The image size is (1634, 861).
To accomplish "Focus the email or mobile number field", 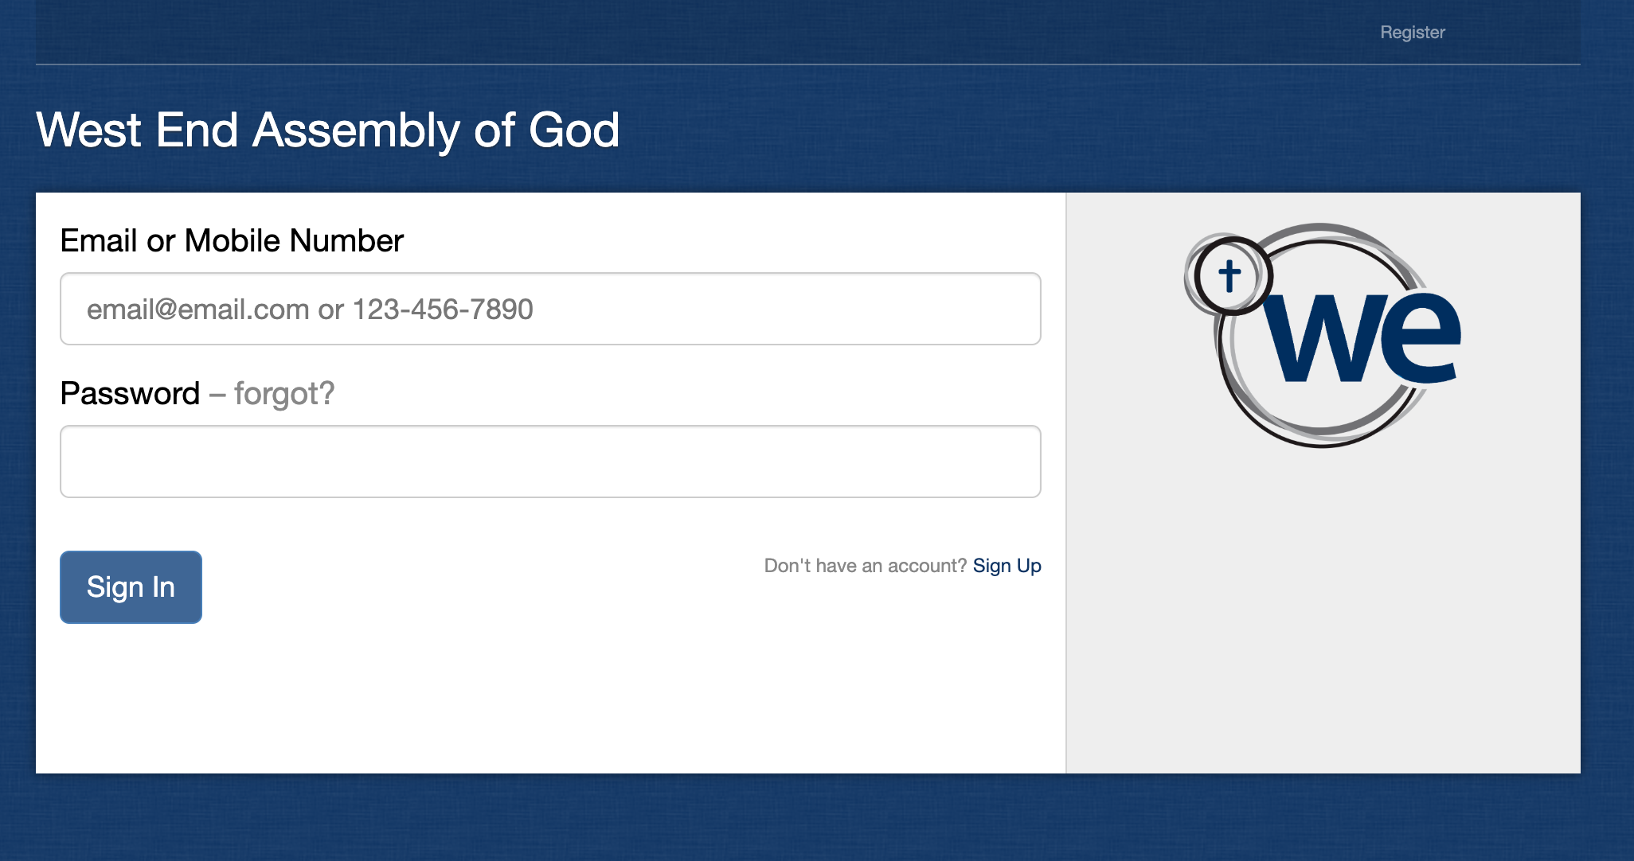I will (550, 309).
